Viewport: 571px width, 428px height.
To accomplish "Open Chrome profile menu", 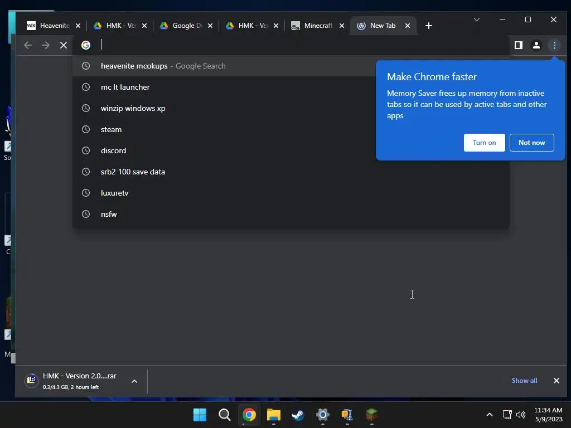I will point(536,45).
